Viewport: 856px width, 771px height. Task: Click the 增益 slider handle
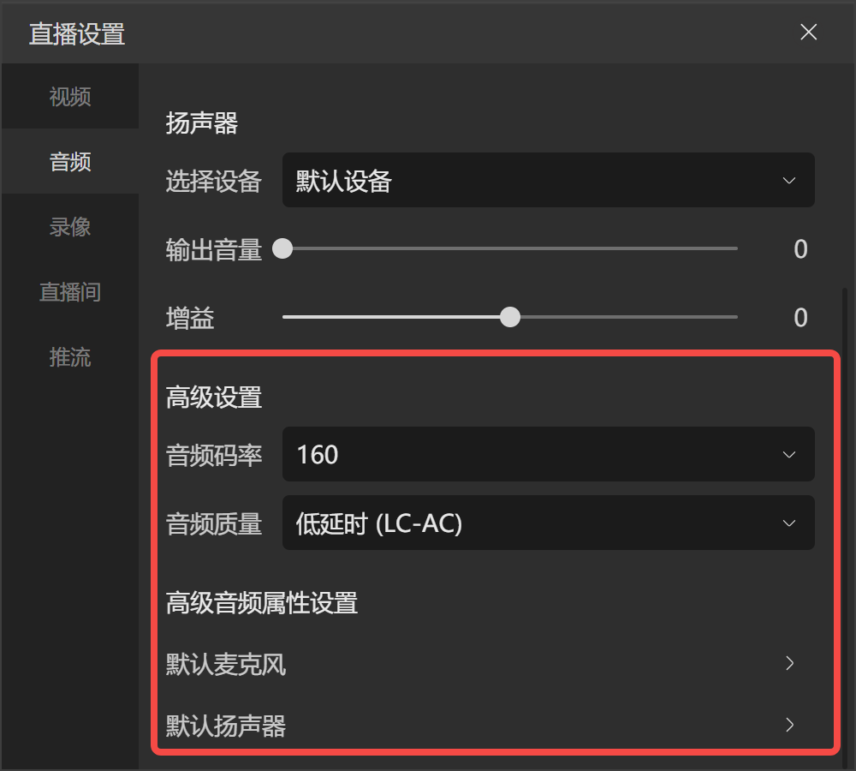pyautogui.click(x=510, y=317)
